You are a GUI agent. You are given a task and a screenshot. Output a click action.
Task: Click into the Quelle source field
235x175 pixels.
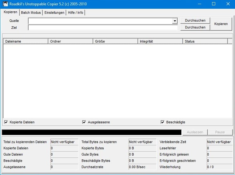click(100, 21)
